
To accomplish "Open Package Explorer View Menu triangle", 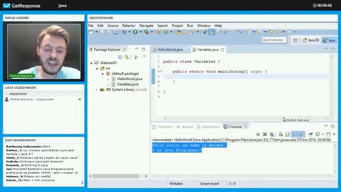I will [144, 57].
